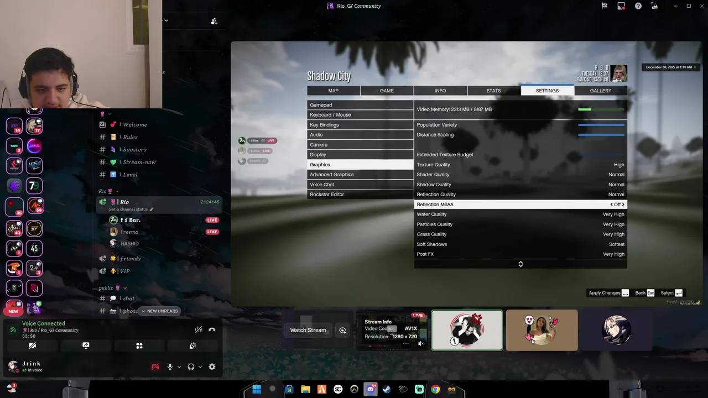This screenshot has height=398, width=708.
Task: Share your screen from voice panel
Action: pos(86,345)
